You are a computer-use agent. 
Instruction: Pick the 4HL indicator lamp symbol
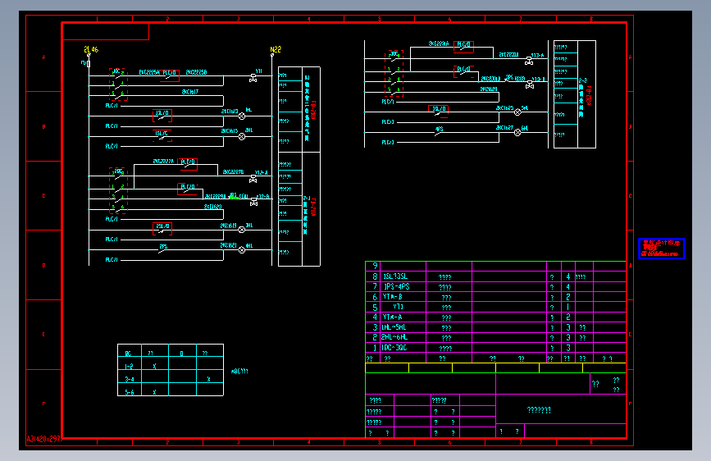coord(242,250)
